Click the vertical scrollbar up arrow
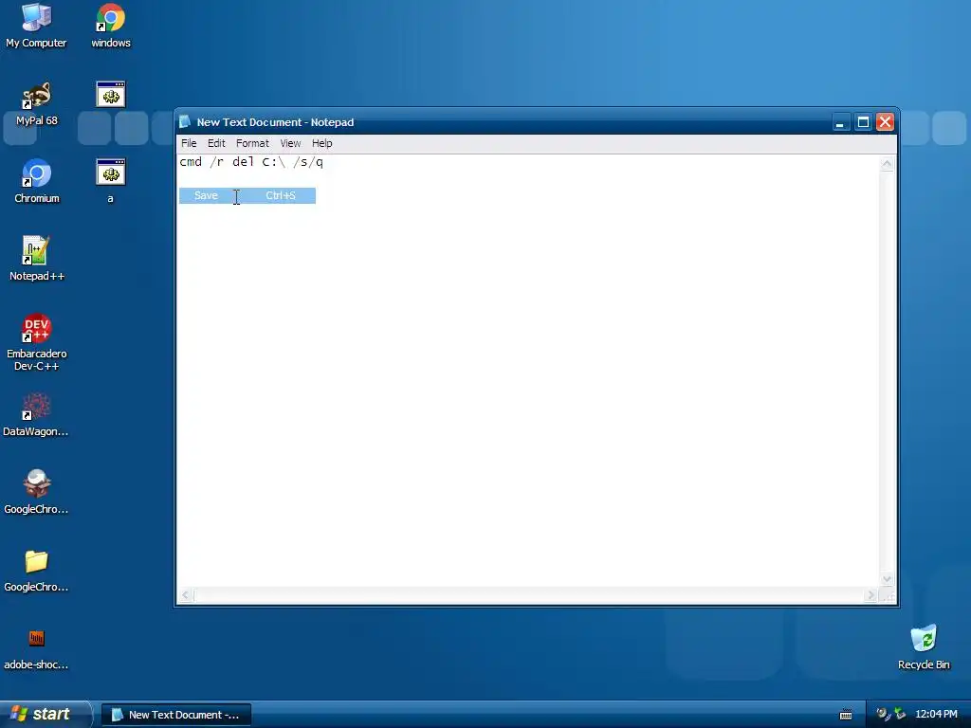 tap(887, 164)
